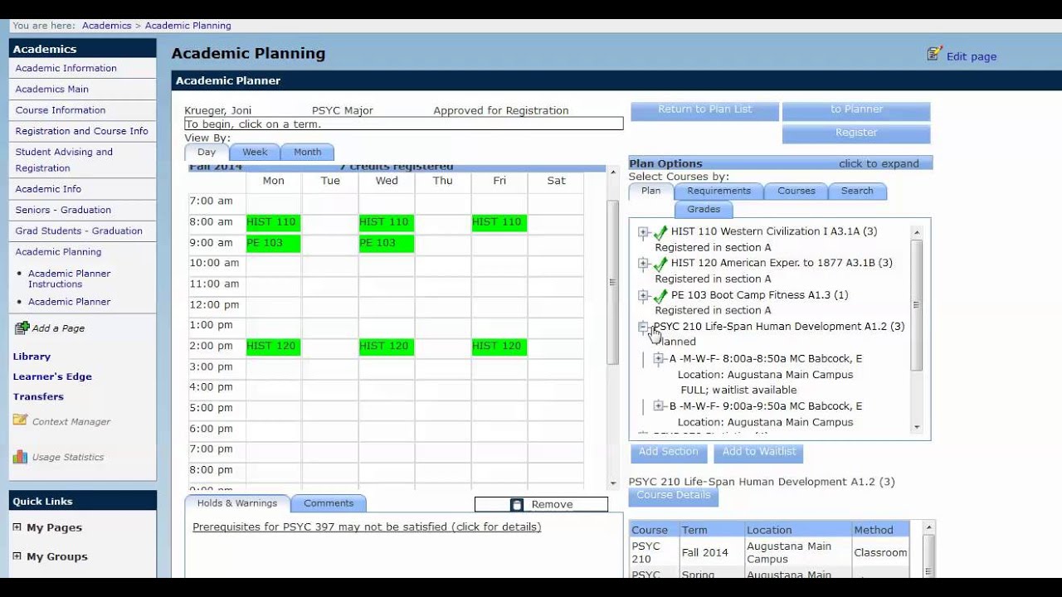
Task: Open the Comments tab
Action: (329, 503)
